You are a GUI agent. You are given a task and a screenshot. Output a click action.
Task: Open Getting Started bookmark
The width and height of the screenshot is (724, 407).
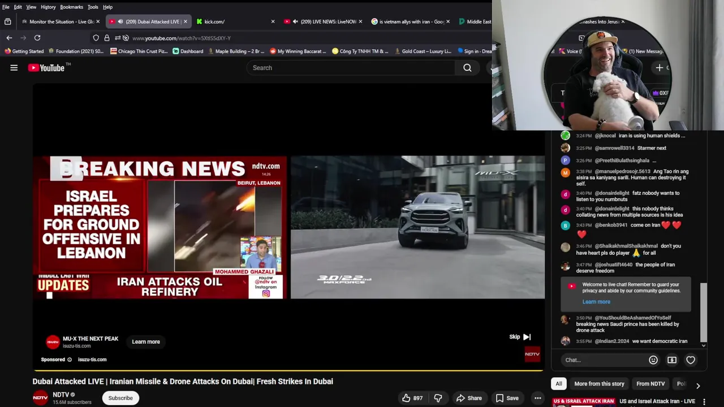pos(24,51)
